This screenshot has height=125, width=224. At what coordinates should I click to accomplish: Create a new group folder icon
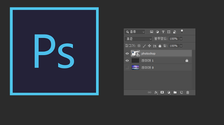175,92
